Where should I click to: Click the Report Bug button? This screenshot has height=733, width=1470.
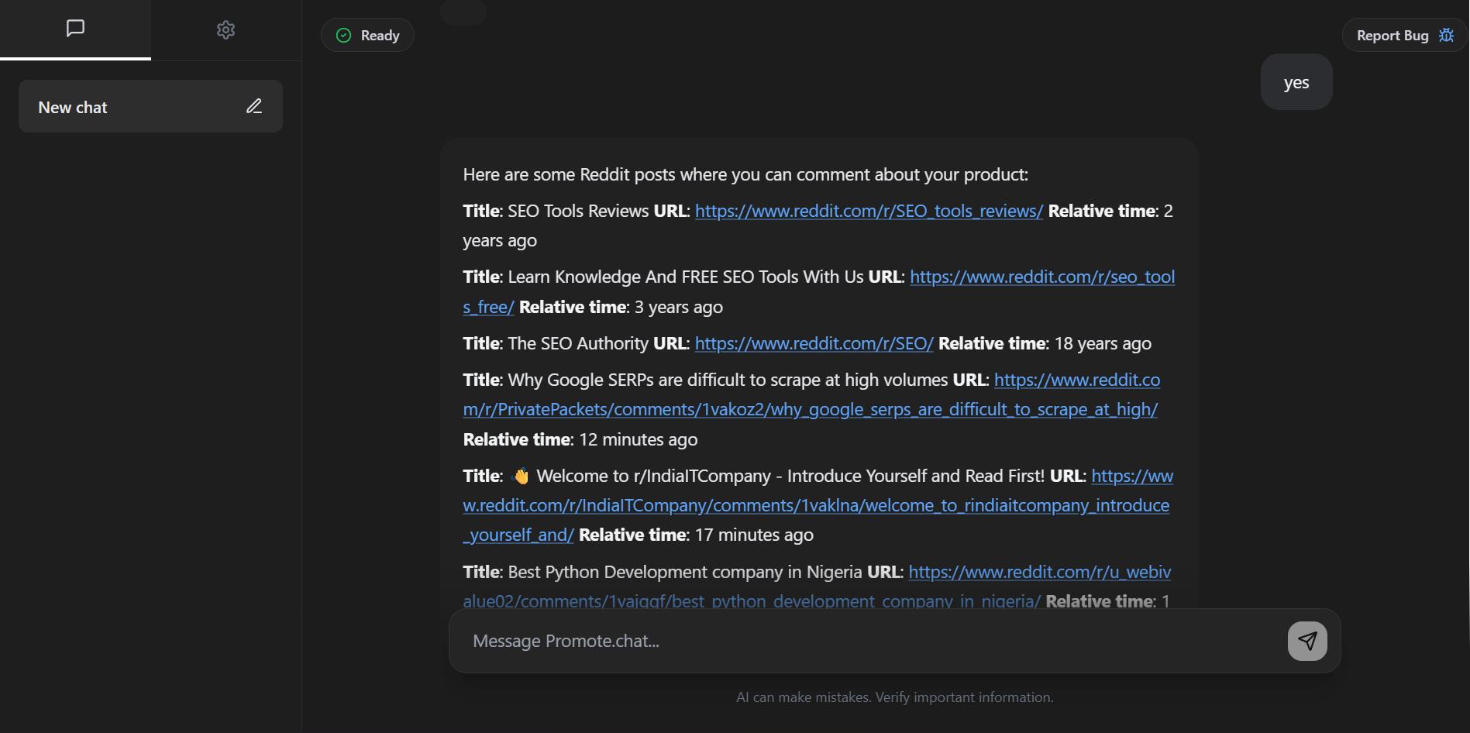(x=1404, y=35)
